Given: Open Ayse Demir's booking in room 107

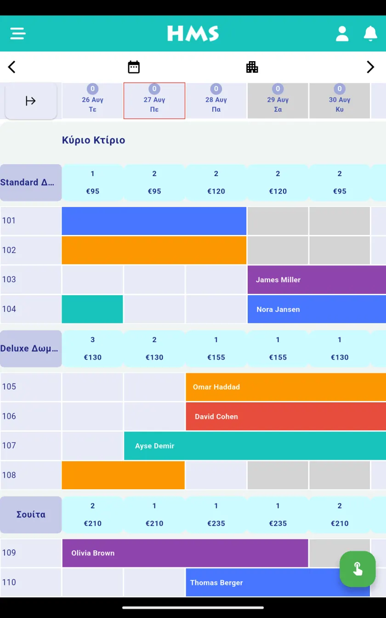Looking at the screenshot, I should coord(255,446).
